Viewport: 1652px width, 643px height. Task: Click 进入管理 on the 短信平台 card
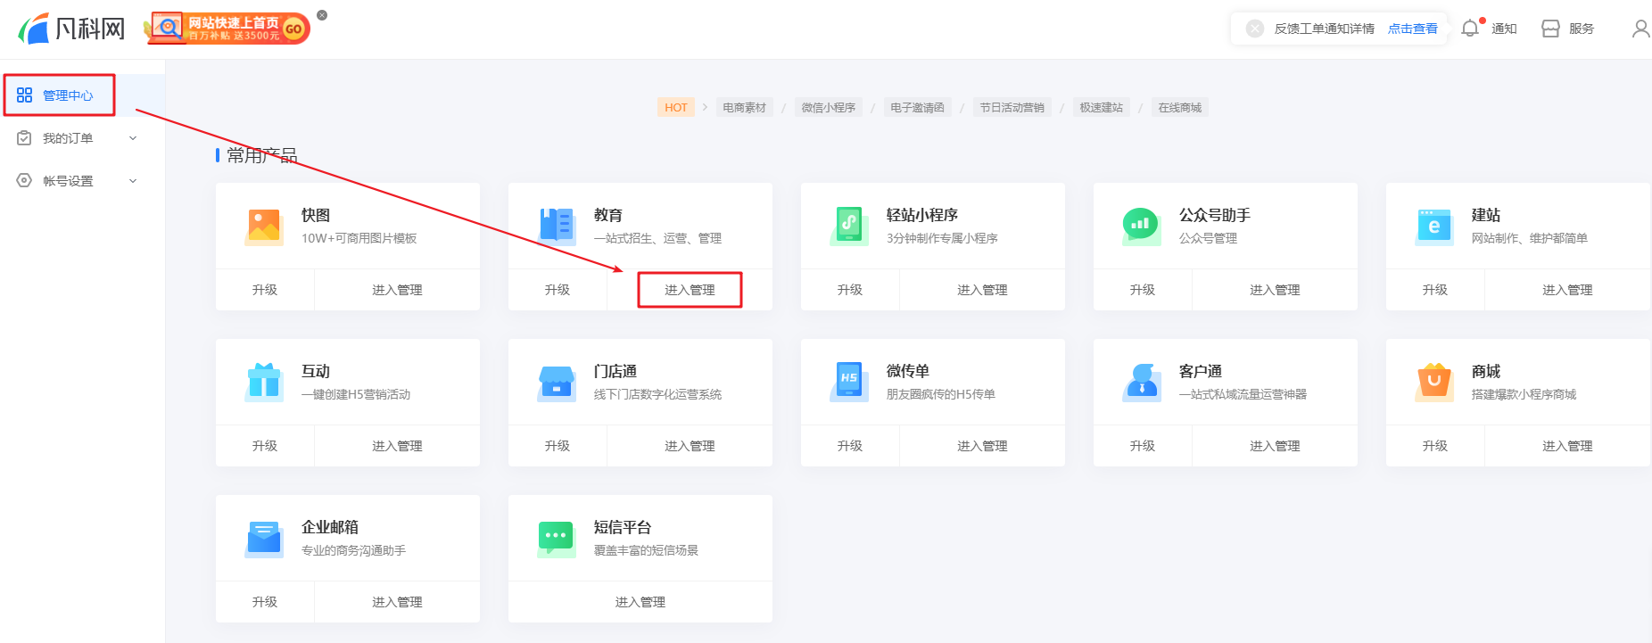[640, 602]
